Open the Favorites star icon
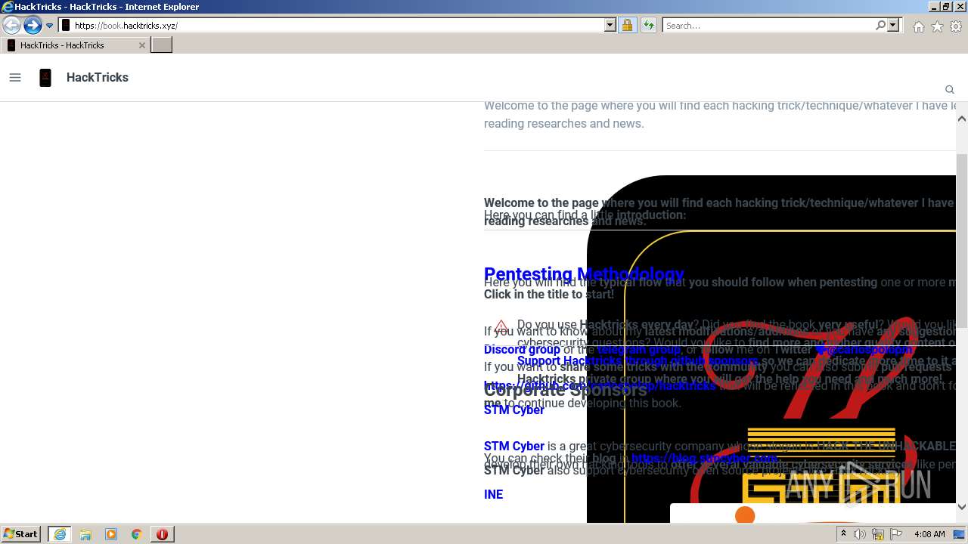 coord(937,26)
